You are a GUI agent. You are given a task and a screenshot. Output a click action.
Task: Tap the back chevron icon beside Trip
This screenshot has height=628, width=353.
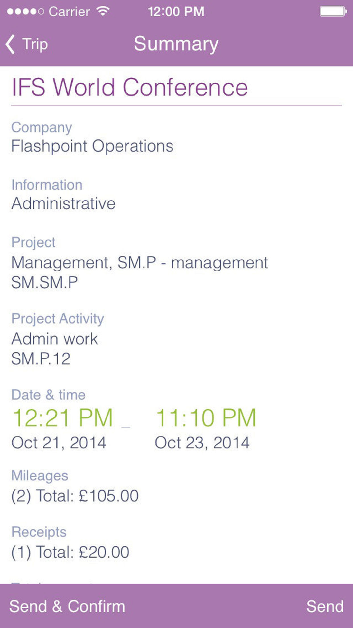(11, 44)
